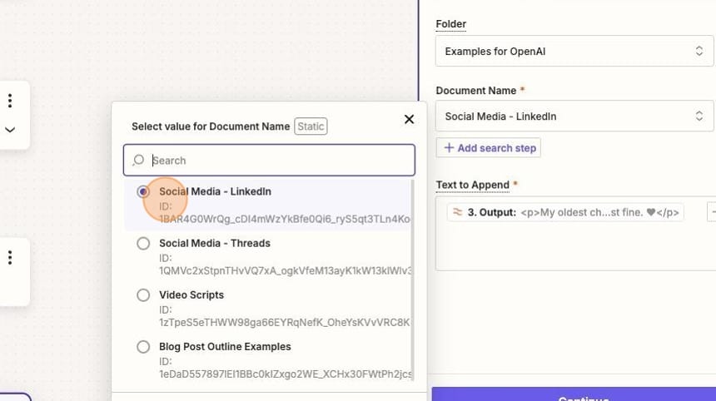Viewport: 716px width, 401px height.
Task: Focus the Search field in document picker
Action: 269,160
